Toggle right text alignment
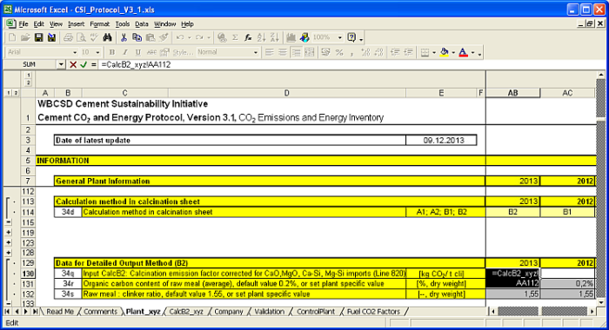This screenshot has width=609, height=330. (x=296, y=52)
